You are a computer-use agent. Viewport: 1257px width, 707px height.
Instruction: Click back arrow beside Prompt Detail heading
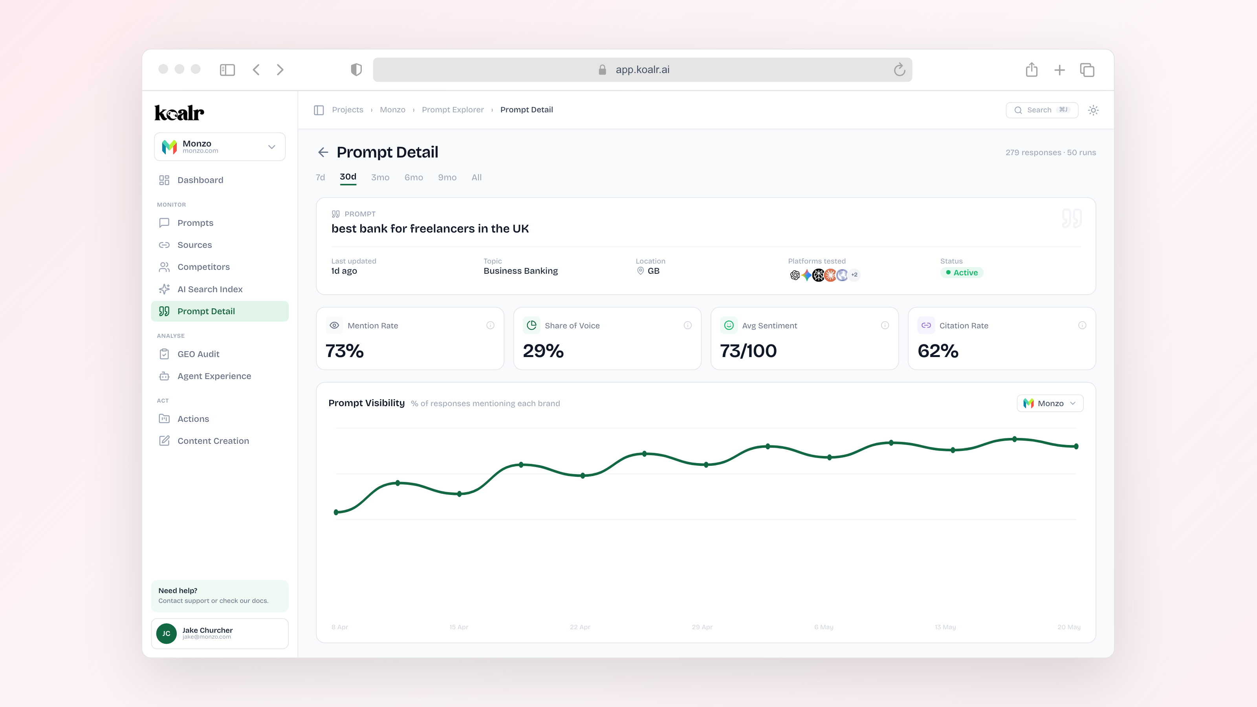[323, 152]
